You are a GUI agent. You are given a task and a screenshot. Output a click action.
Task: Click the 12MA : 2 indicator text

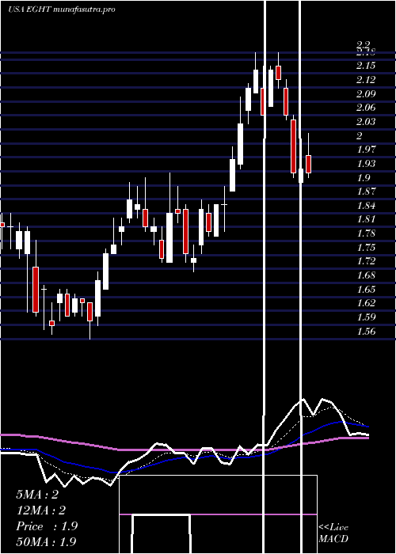(41, 510)
